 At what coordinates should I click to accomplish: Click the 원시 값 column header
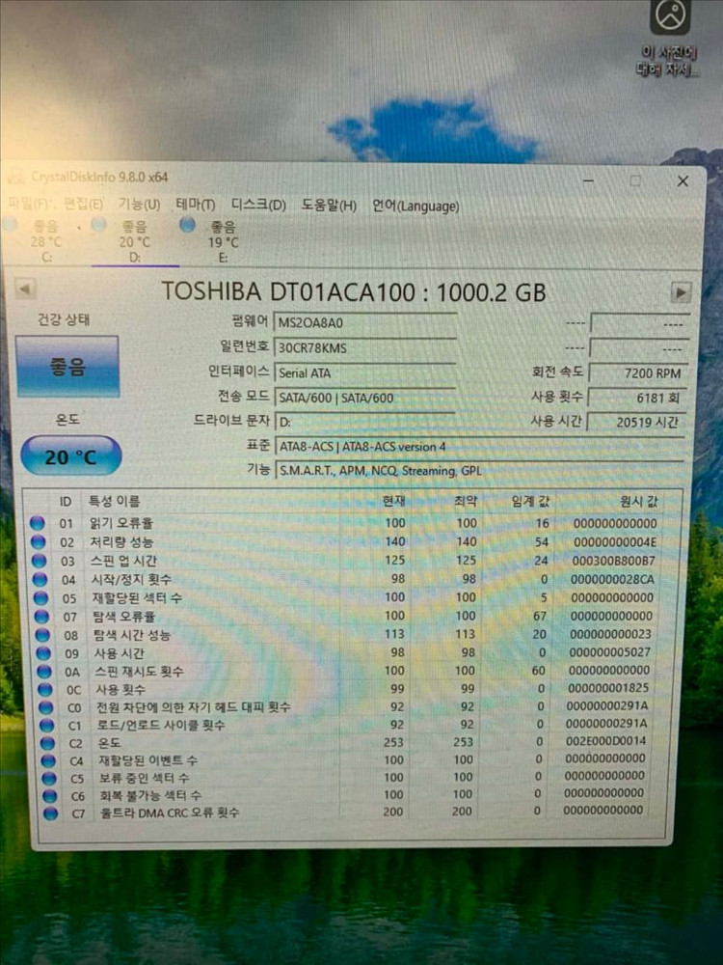click(639, 502)
